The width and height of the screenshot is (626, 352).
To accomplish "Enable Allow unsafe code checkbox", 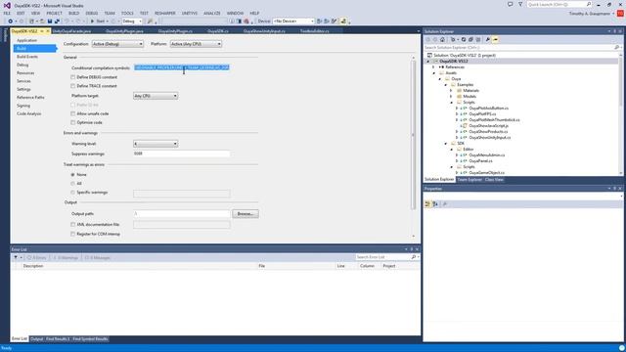I will tap(72, 113).
